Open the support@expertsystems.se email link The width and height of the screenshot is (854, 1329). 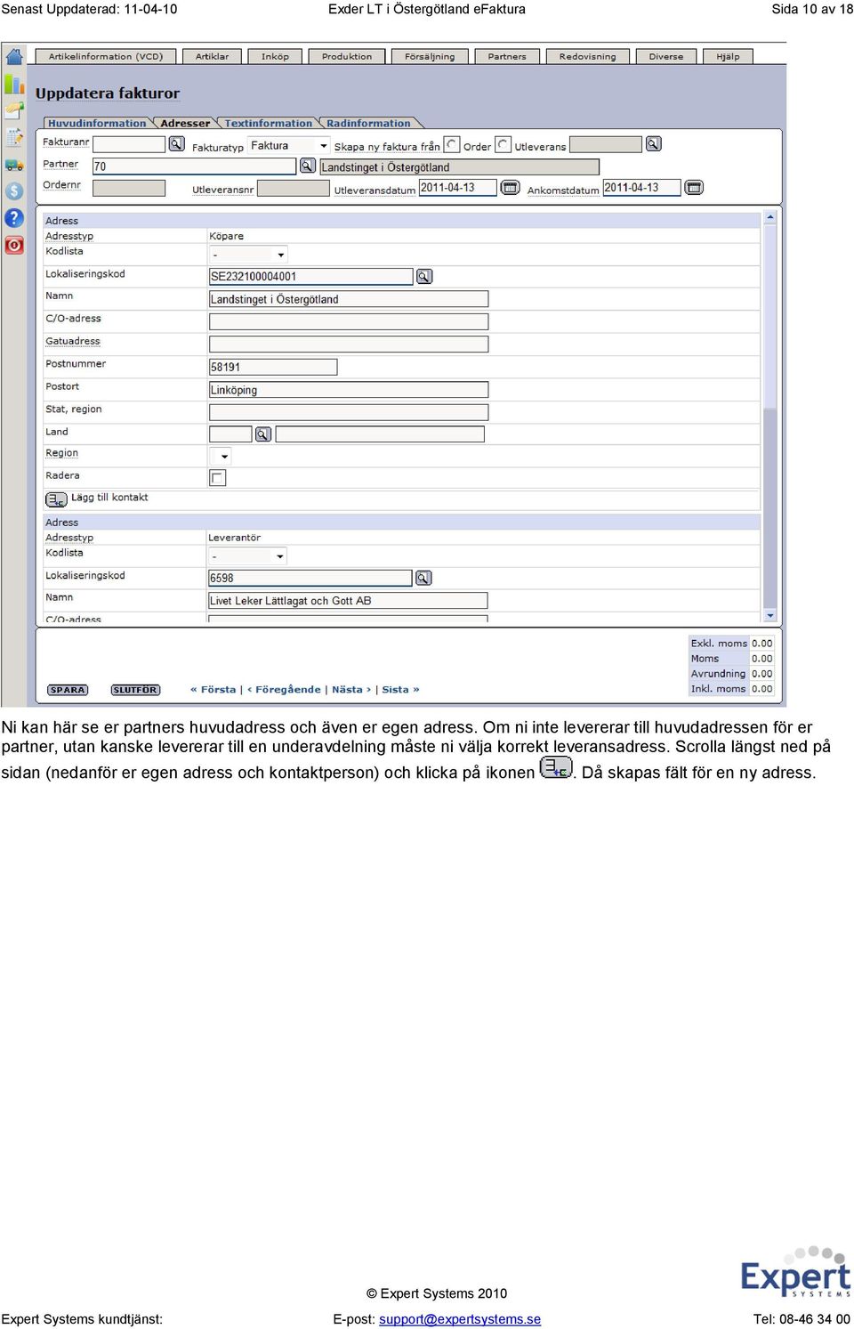(460, 1319)
